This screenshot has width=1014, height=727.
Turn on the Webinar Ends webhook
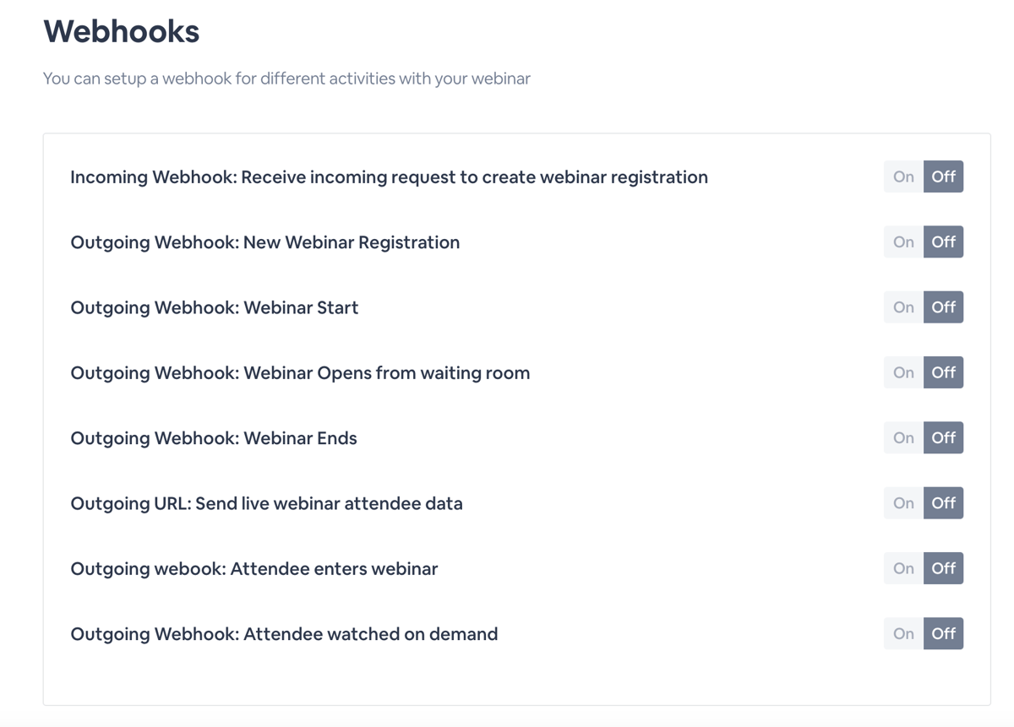click(x=902, y=437)
